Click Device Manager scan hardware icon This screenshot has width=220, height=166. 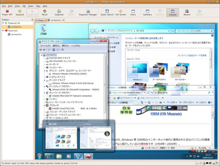coord(62,50)
